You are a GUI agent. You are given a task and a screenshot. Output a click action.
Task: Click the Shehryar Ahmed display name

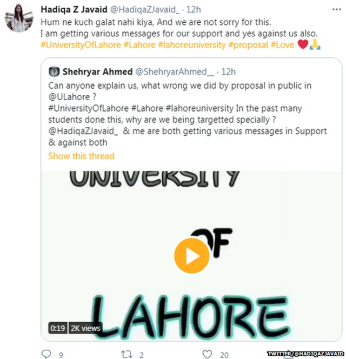tap(98, 71)
